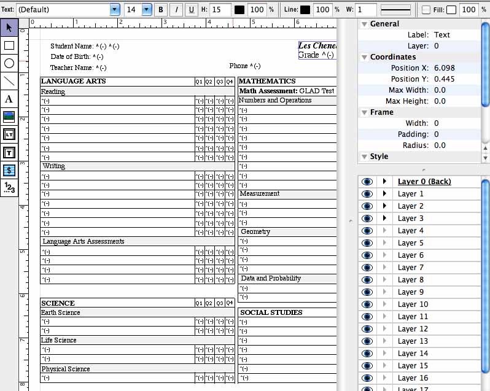Click the SOCIAL STUDIES heading on canvas
This screenshot has width=490, height=391.
271,312
